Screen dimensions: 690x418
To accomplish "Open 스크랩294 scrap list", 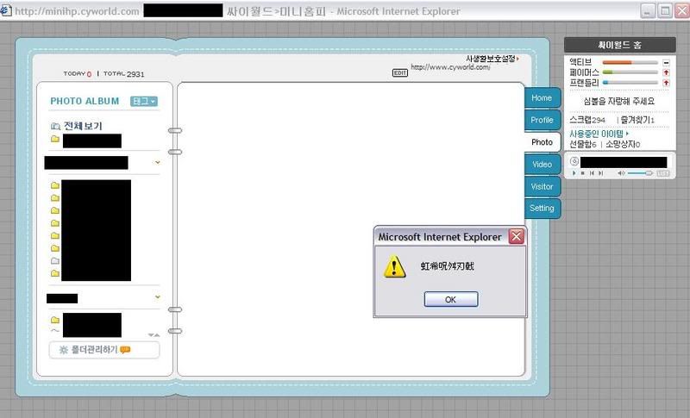I will click(587, 120).
